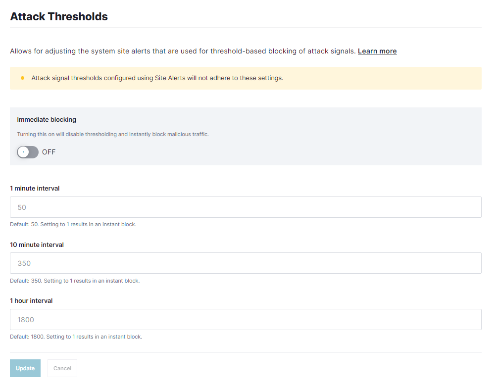Select the 1 minute interval input field
Image resolution: width=497 pixels, height=392 pixels.
click(246, 207)
